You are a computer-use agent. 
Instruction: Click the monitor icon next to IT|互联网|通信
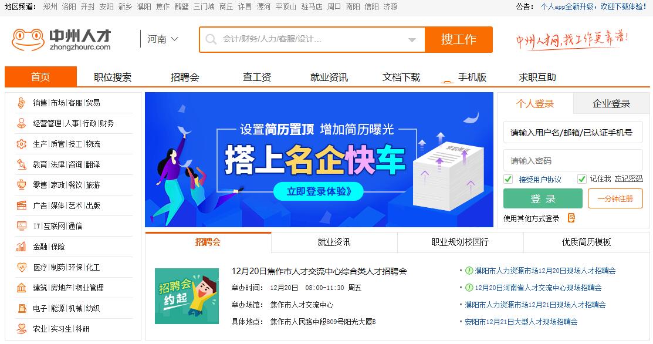coord(21,226)
